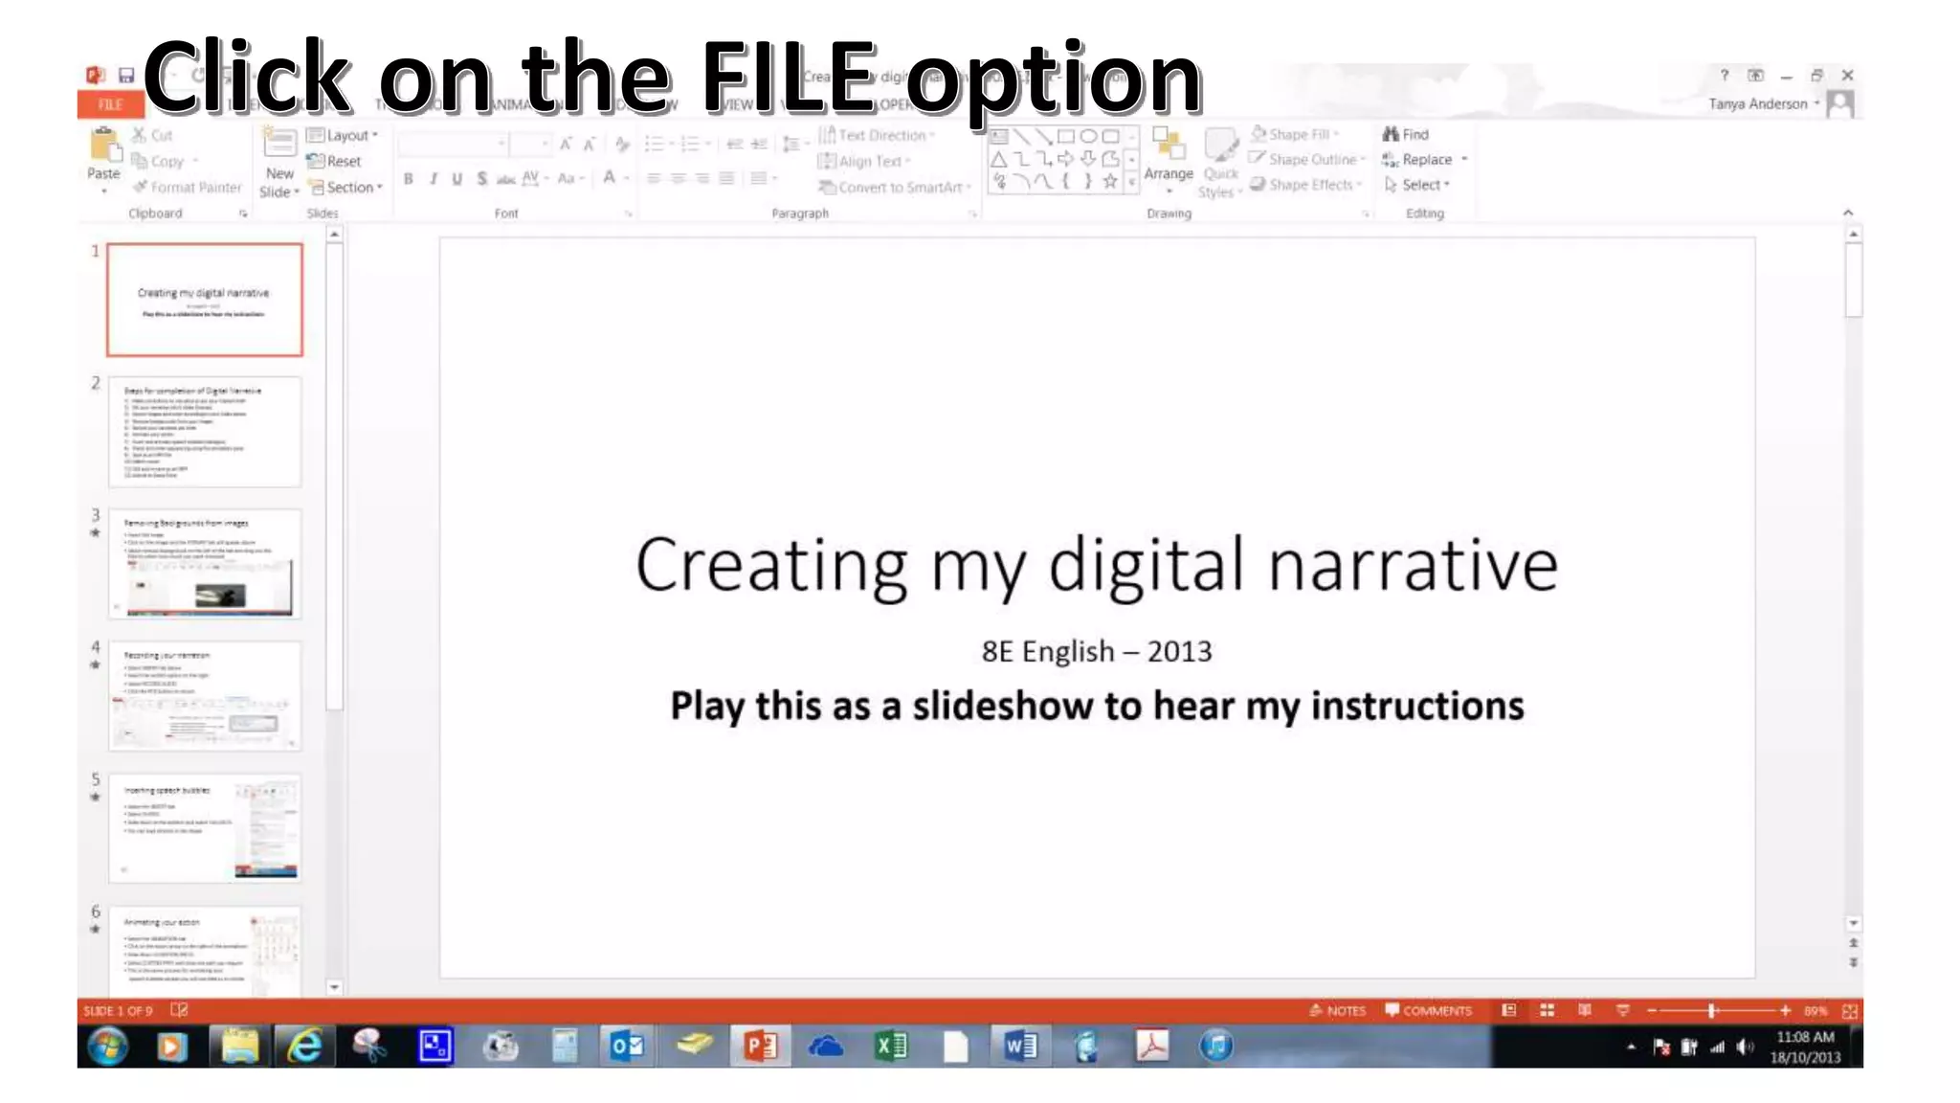The height and width of the screenshot is (1103, 1960).
Task: Toggle the NOTES pane
Action: pos(1337,1010)
